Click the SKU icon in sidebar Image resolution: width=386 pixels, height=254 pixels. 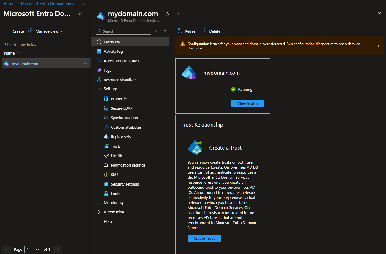(x=106, y=175)
